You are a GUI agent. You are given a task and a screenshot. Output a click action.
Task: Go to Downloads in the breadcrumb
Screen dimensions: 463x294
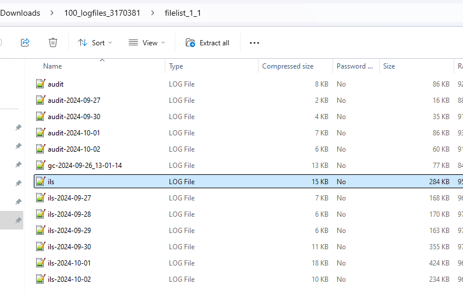[x=20, y=13]
